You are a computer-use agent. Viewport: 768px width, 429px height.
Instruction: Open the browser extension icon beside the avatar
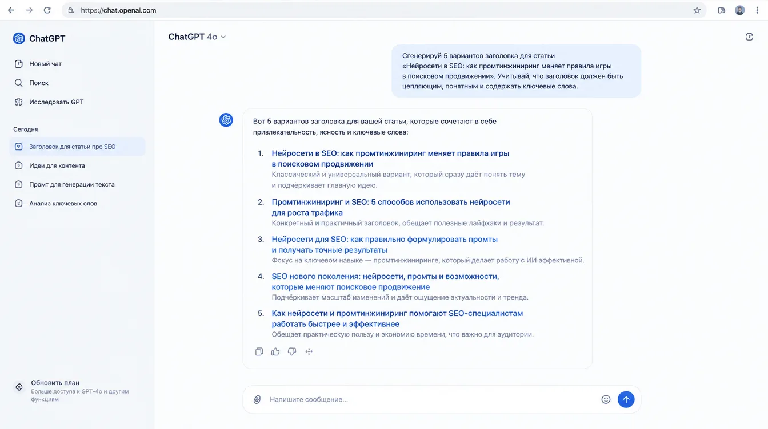[x=721, y=10]
